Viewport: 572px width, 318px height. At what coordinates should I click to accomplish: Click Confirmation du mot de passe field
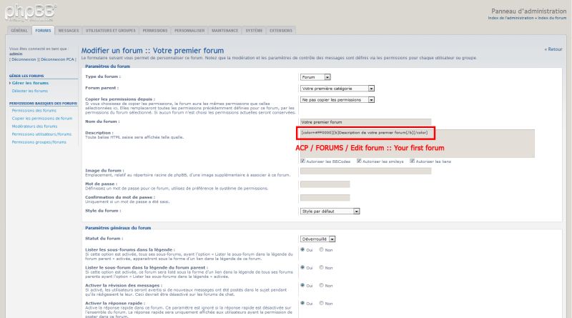(325, 198)
